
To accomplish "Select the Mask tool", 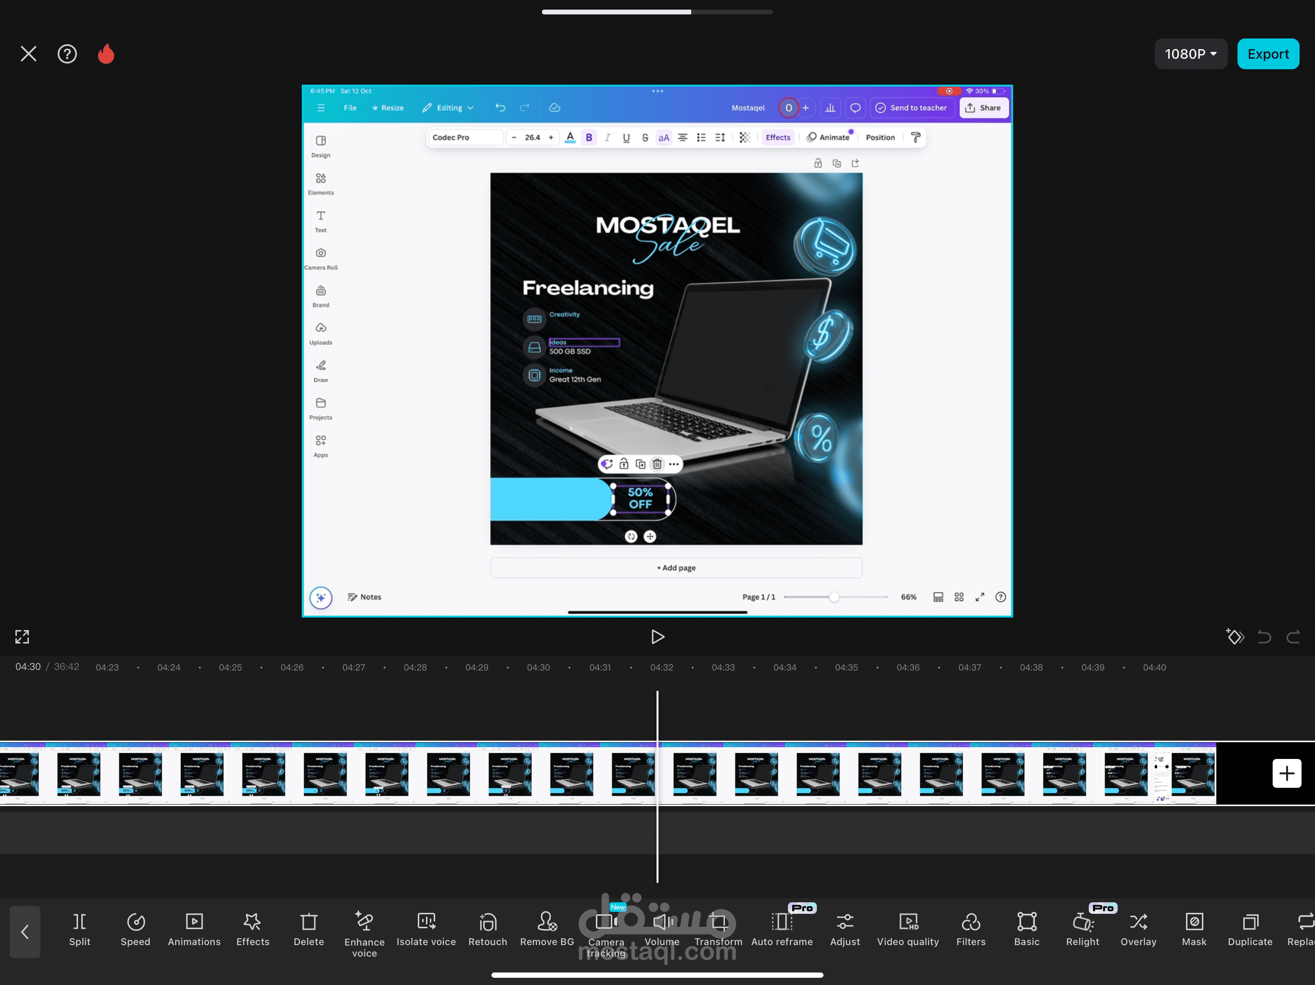I will point(1194,929).
